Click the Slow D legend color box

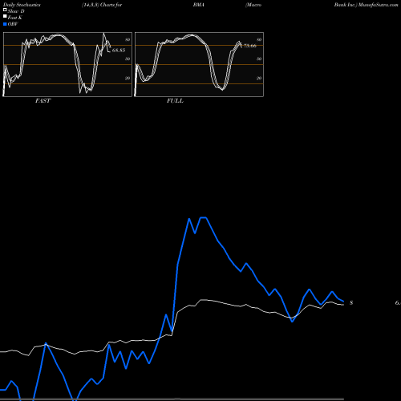coord(5,10)
